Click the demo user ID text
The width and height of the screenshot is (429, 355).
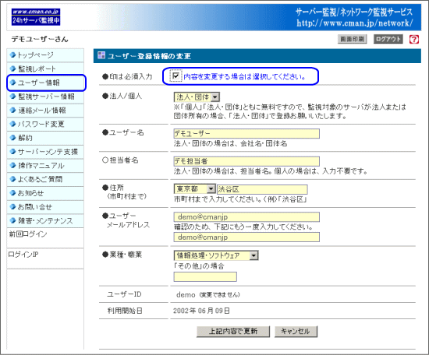coord(186,294)
